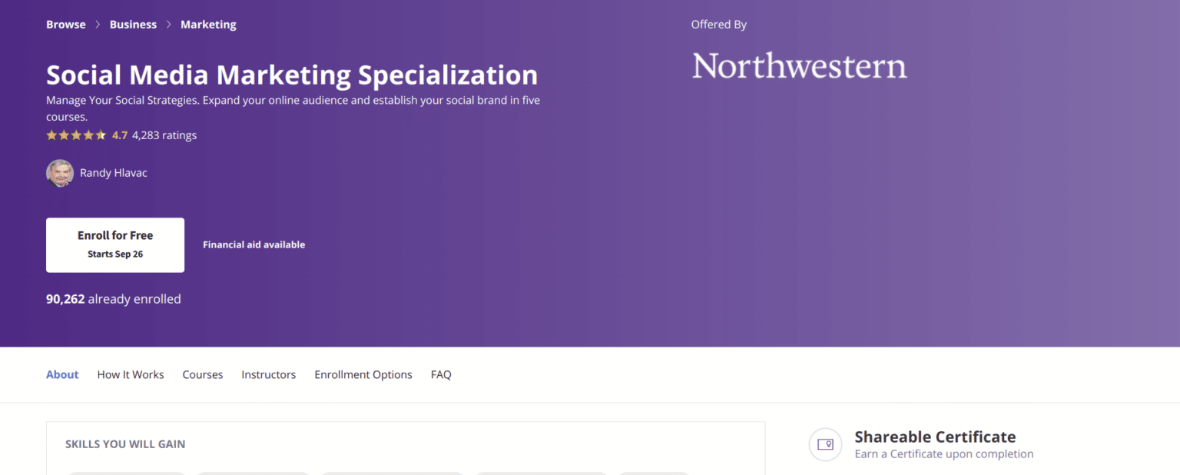This screenshot has height=475, width=1180.
Task: Click the Northwestern university logo
Action: 799,66
